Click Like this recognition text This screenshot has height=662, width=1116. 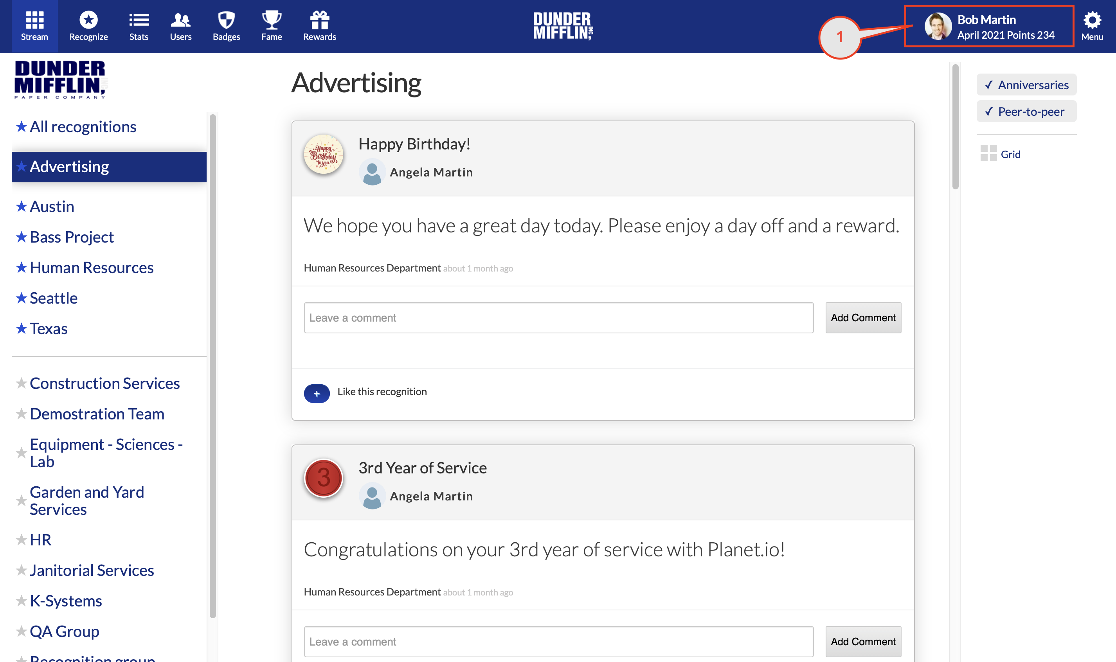click(382, 392)
